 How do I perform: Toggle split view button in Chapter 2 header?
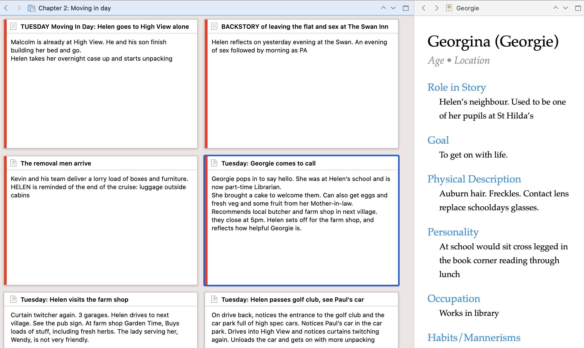(406, 8)
